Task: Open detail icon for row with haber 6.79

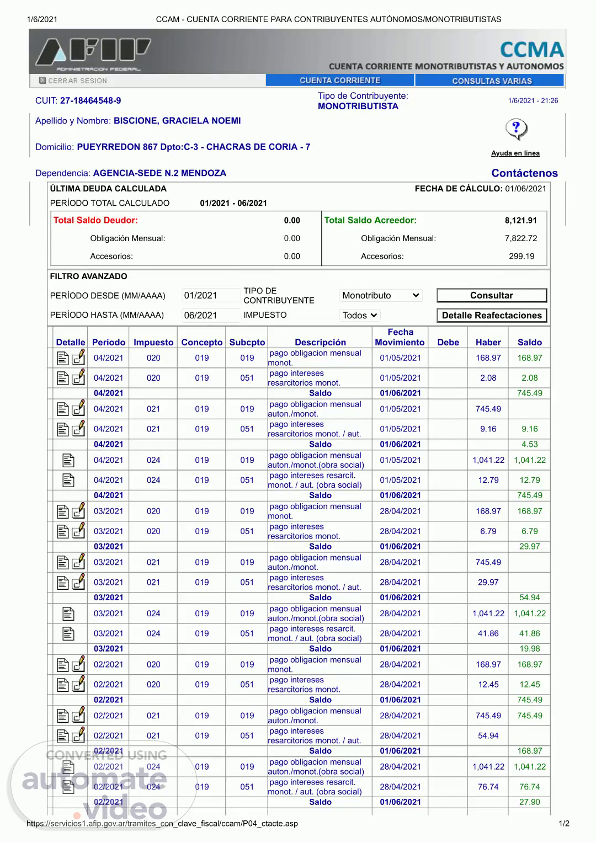Action: tap(63, 531)
